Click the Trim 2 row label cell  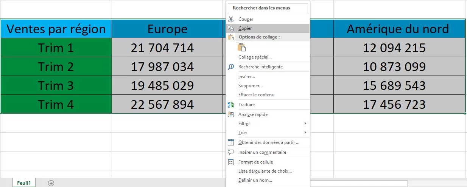[56, 66]
